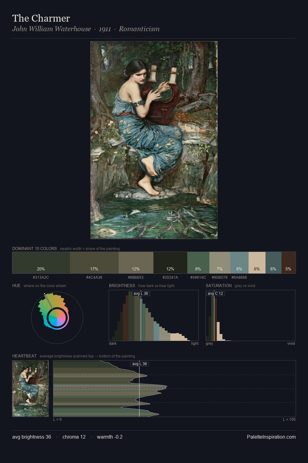Image resolution: width=308 pixels, height=463 pixels.
Task: Click the "L = 100" axis label
Action: tap(289, 419)
